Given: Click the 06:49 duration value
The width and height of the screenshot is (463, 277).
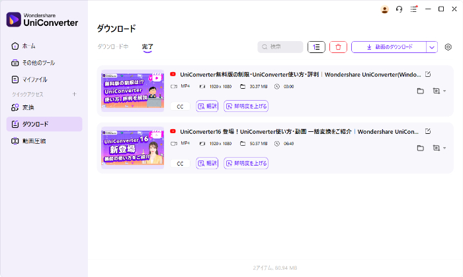Looking at the screenshot, I should pos(288,144).
